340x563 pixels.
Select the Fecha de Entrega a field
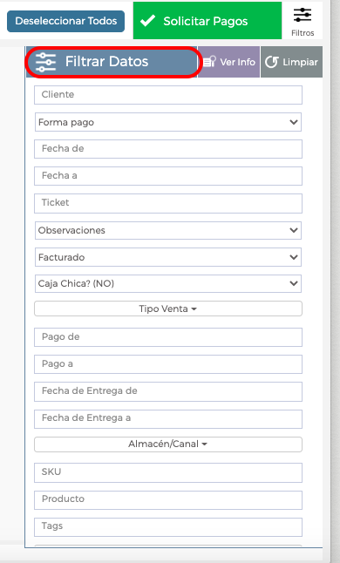pyautogui.click(x=168, y=418)
